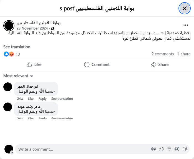Reply to ابو جمال المهر's comment
The height and width of the screenshot is (159, 194).
[42, 99]
